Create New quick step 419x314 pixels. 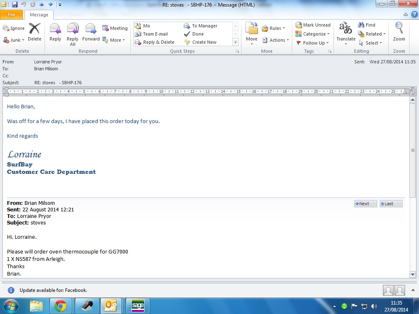pyautogui.click(x=200, y=42)
